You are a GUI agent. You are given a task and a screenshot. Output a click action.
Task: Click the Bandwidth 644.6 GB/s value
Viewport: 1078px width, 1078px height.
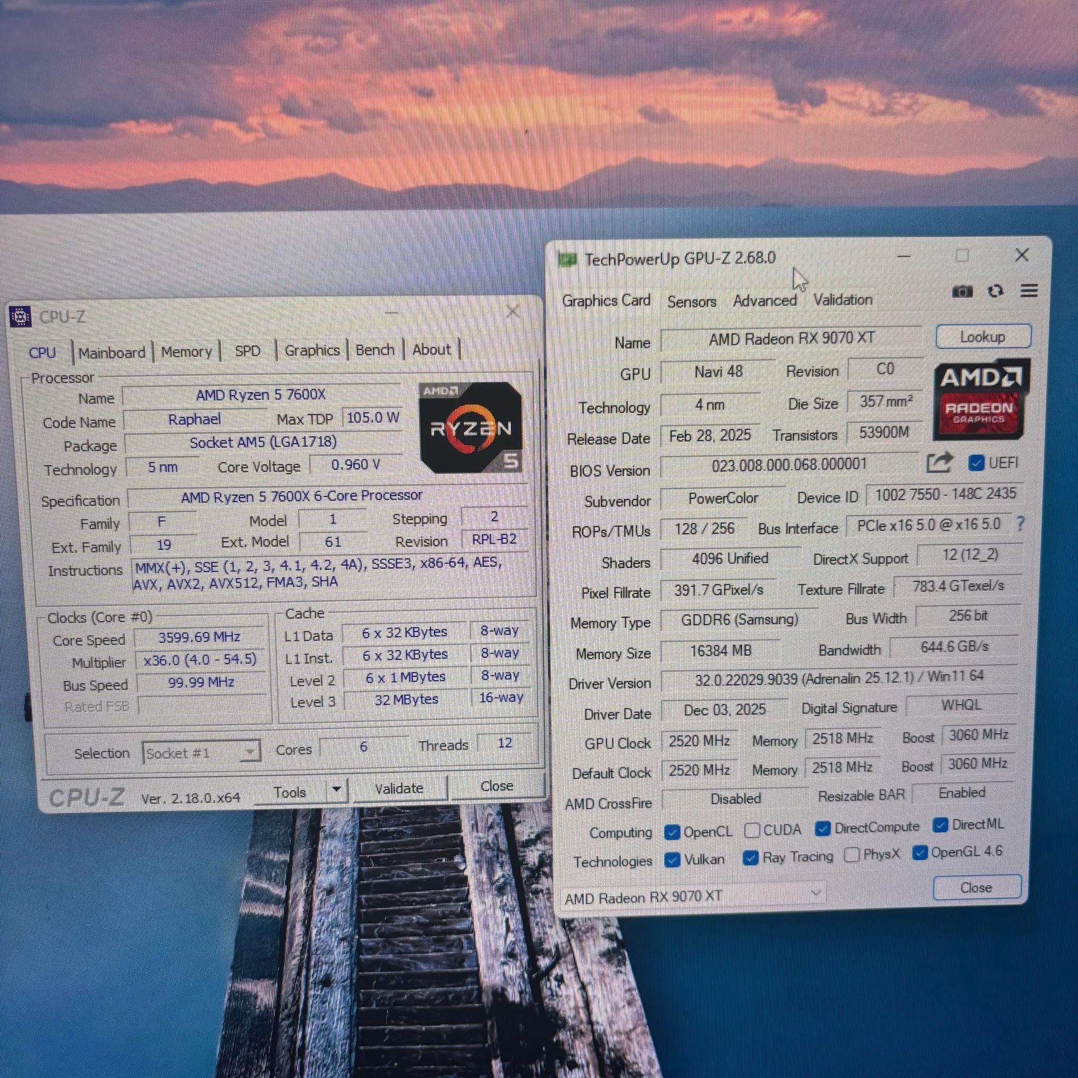tap(954, 647)
